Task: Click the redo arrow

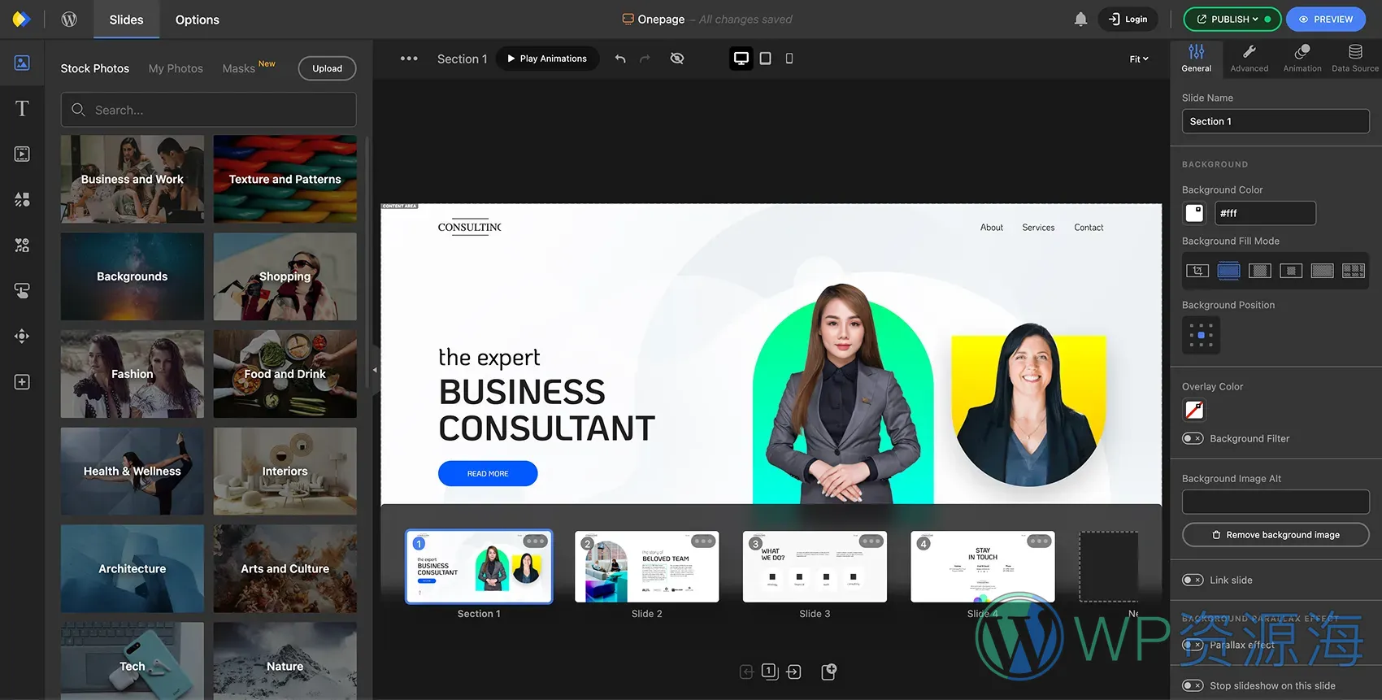Action: pyautogui.click(x=645, y=59)
